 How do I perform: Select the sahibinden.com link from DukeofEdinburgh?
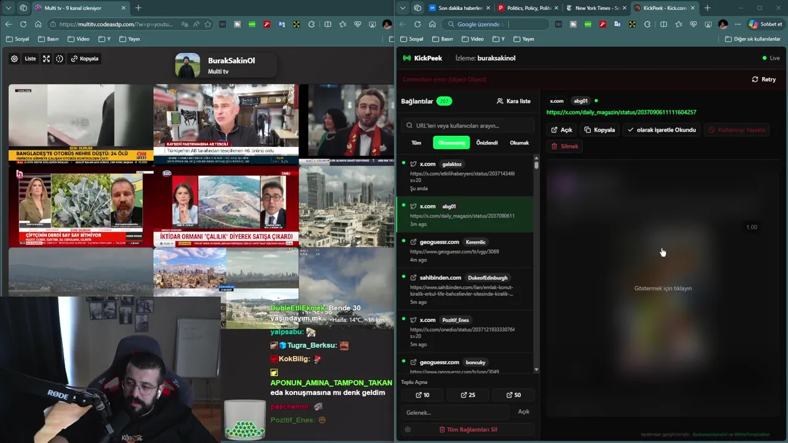pyautogui.click(x=465, y=289)
